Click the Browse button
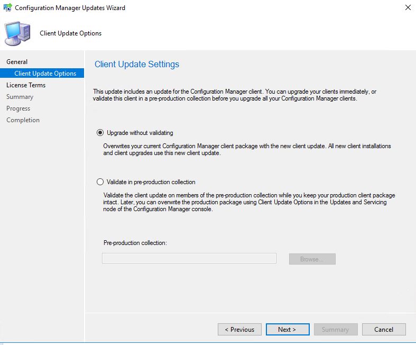Image resolution: width=416 pixels, height=345 pixels. coord(312,259)
